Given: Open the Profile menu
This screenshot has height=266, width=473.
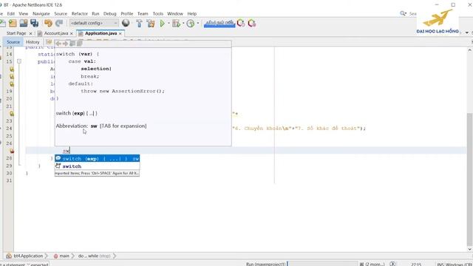Looking at the screenshot, I should [x=126, y=13].
